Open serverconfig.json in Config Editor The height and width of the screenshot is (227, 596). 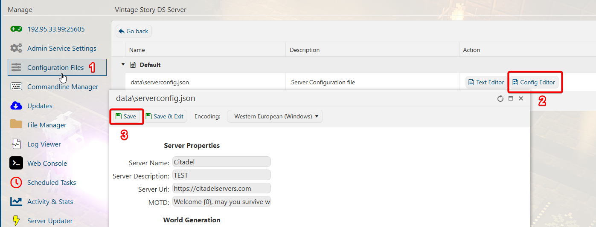tap(534, 82)
